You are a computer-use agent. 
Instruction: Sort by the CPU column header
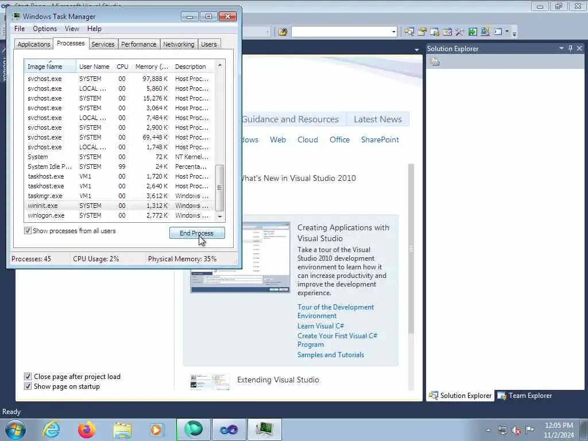point(122,67)
